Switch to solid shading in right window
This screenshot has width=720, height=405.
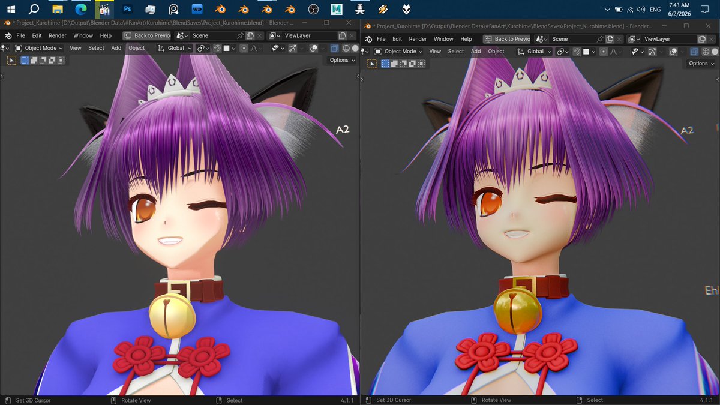pos(715,52)
